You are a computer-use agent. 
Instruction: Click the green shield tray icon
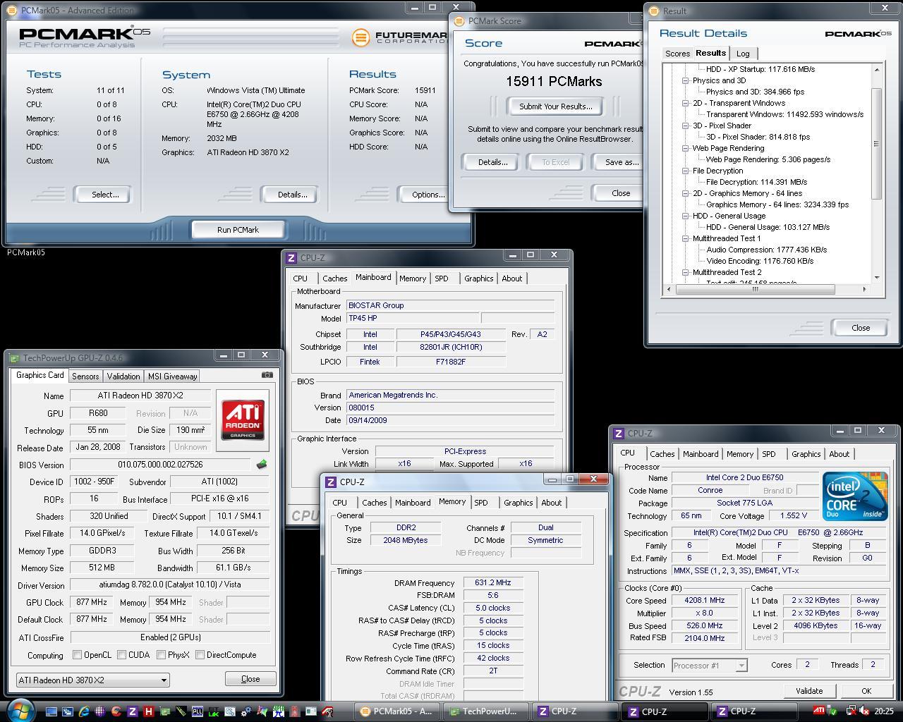pyautogui.click(x=832, y=711)
